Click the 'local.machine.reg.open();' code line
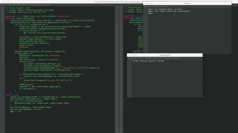Image resolution: width=238 pixels, height=133 pixels. (32, 41)
